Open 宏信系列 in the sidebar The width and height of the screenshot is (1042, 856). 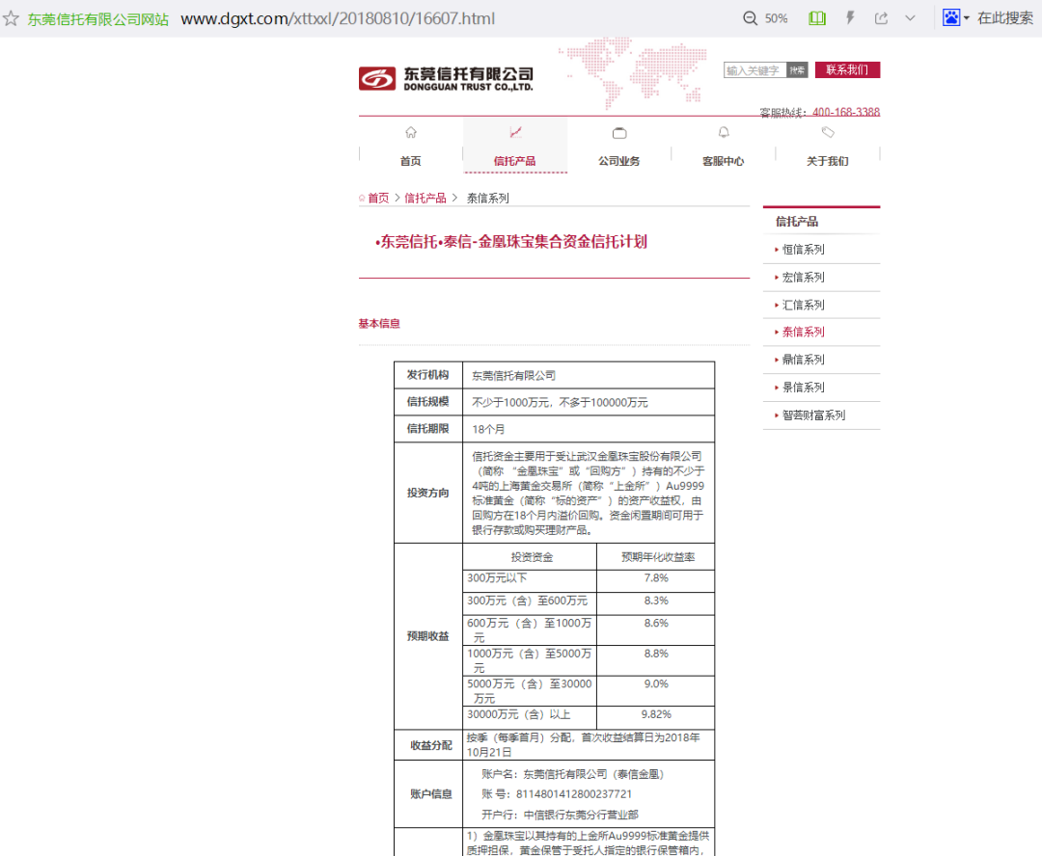tap(804, 278)
